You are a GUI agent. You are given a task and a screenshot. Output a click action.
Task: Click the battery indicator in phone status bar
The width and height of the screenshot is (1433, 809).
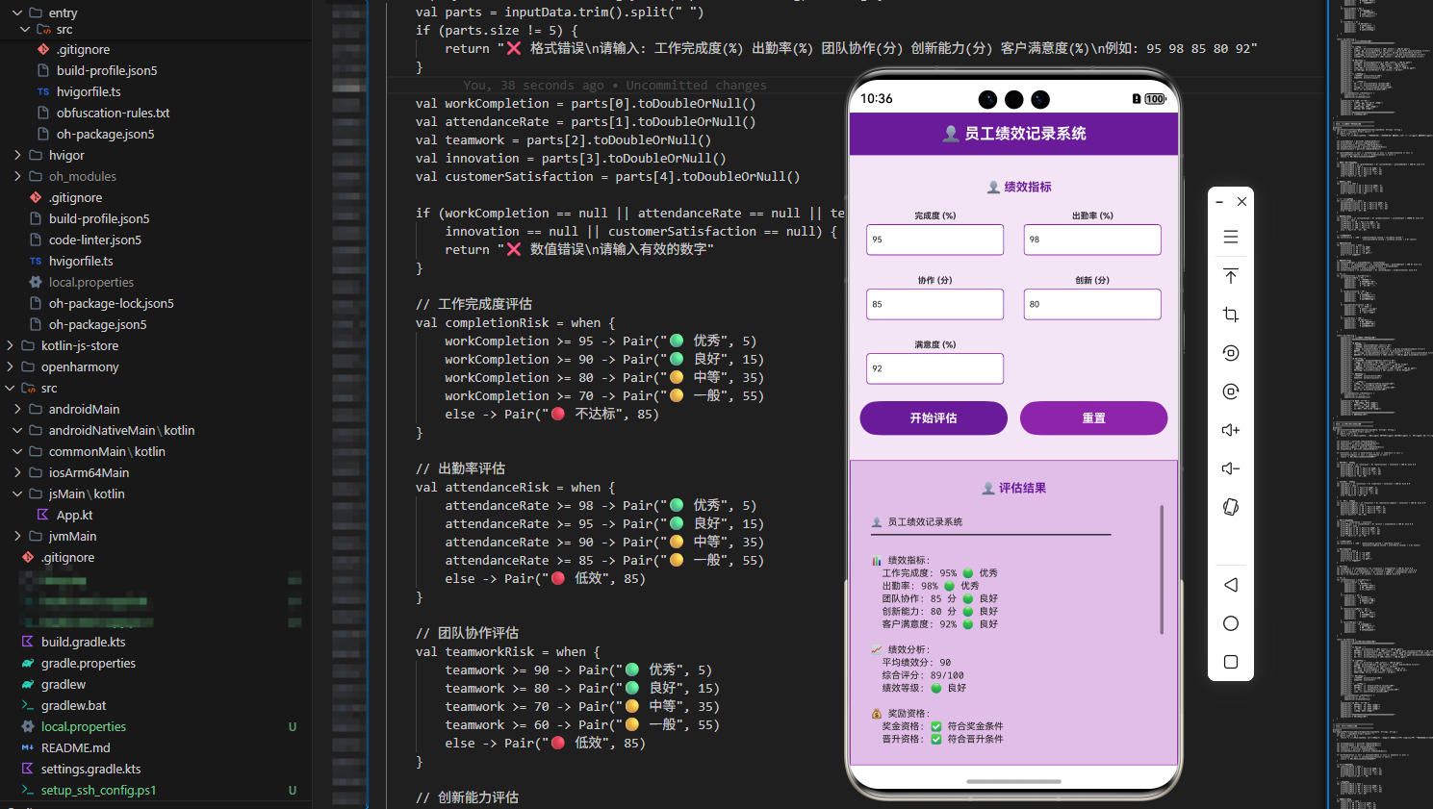click(x=1155, y=99)
